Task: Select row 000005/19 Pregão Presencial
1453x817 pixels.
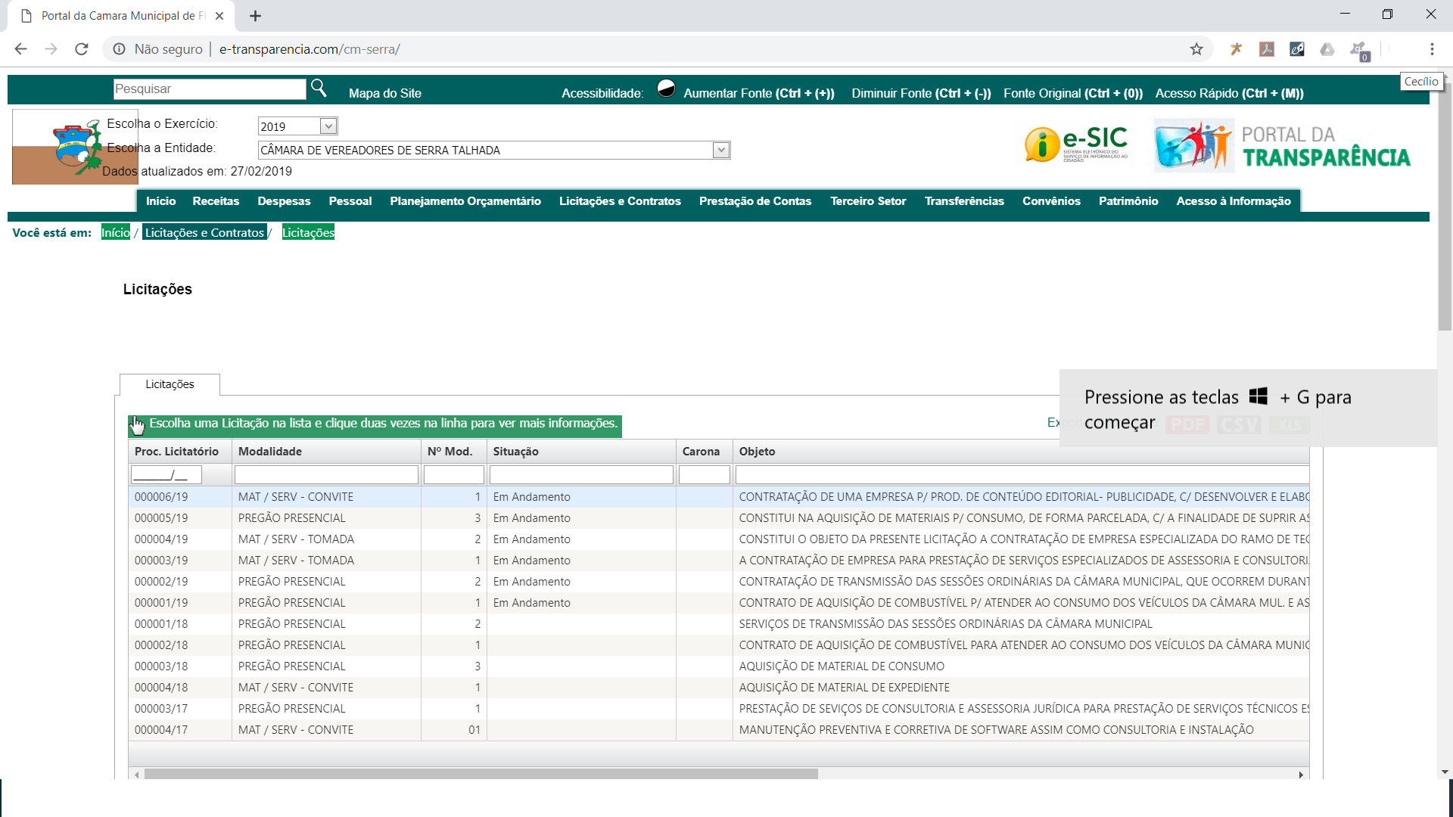Action: click(291, 518)
